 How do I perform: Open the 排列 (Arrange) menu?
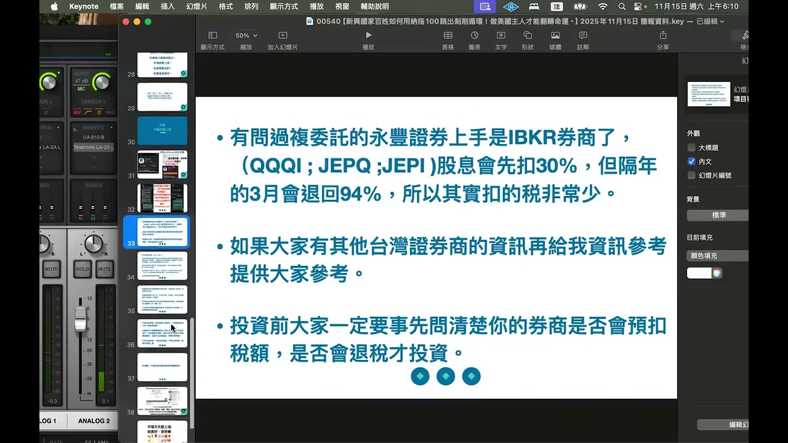tap(251, 6)
